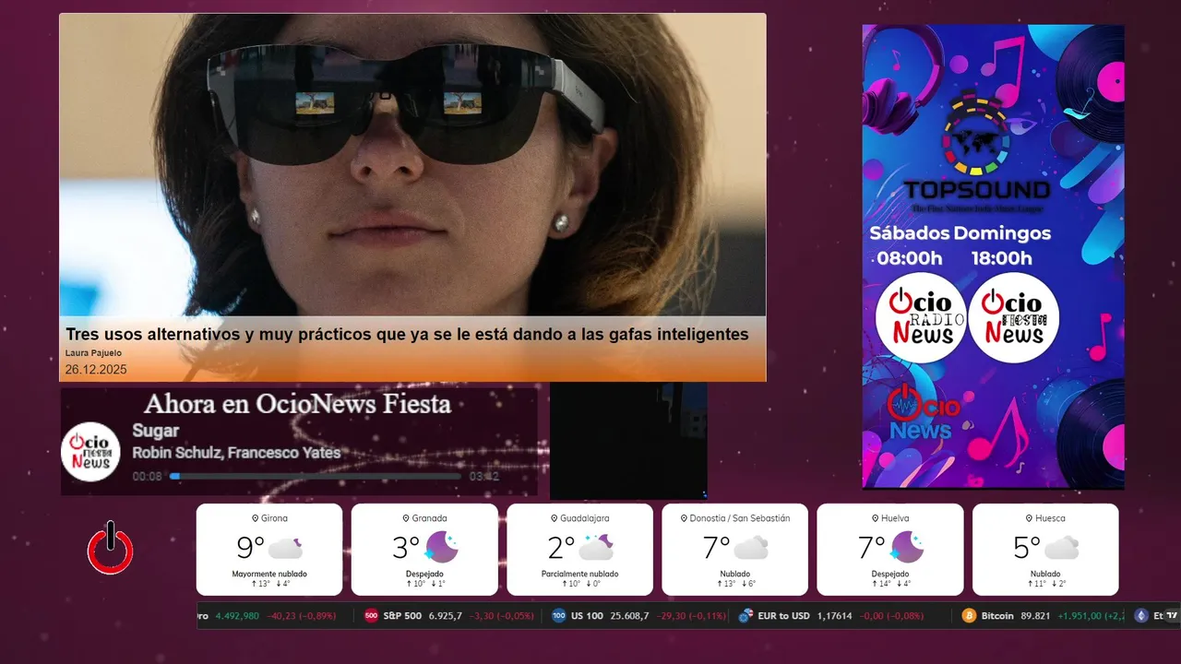
Task: Click the elapsed time 00:08
Action: pos(148,477)
